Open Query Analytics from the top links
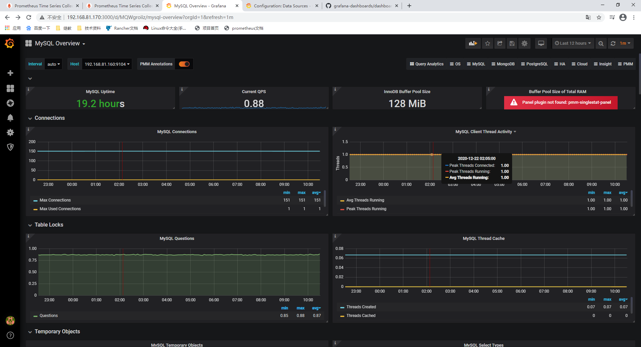Screen dimensions: 641x347 tap(426, 64)
